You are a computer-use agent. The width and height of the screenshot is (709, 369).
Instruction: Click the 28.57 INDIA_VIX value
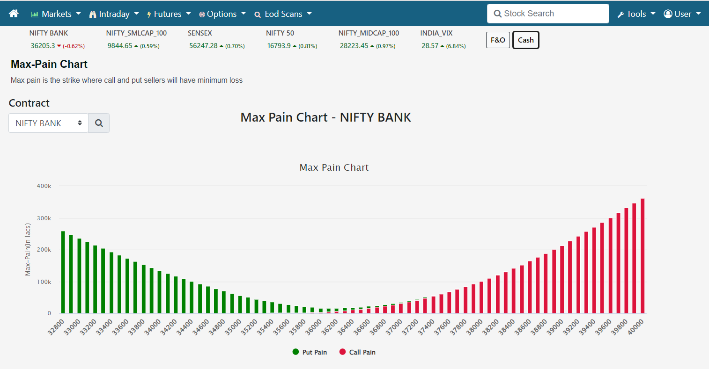[x=430, y=46]
